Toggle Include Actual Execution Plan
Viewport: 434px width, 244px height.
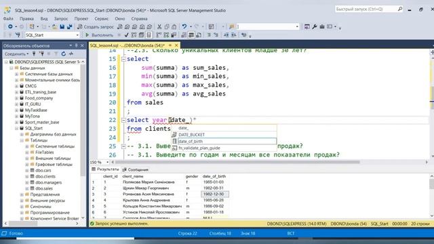coord(159,35)
